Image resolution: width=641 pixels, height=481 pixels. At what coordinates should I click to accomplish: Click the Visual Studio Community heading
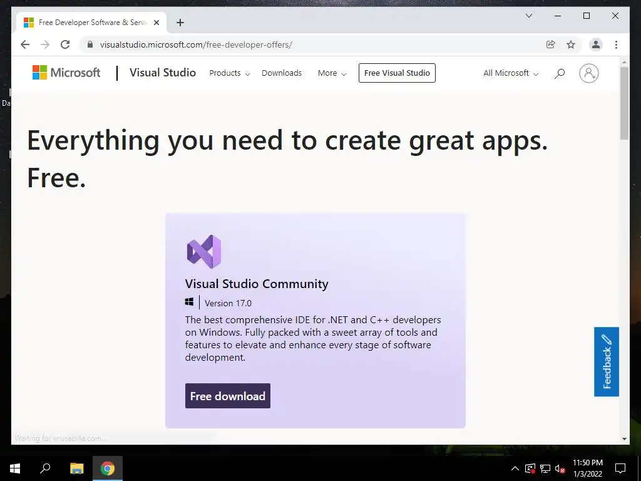257,284
